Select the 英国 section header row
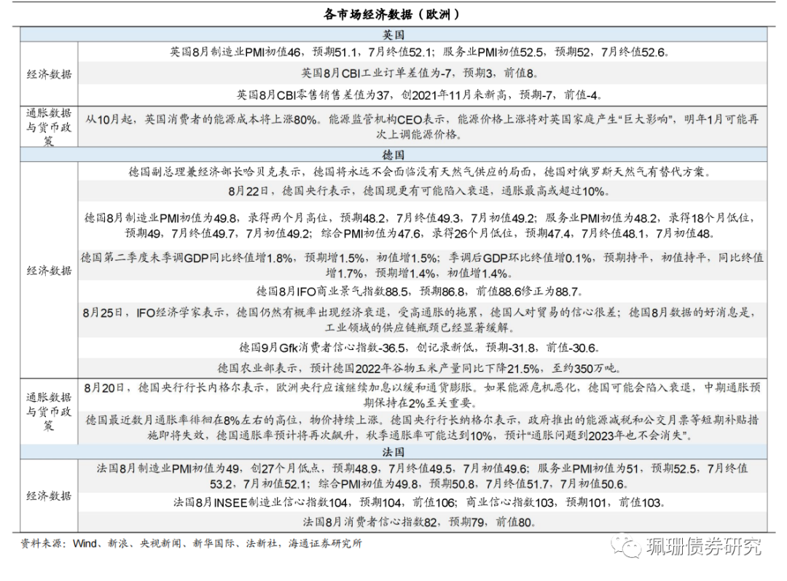Viewport: 787px width, 581px height. tap(393, 35)
